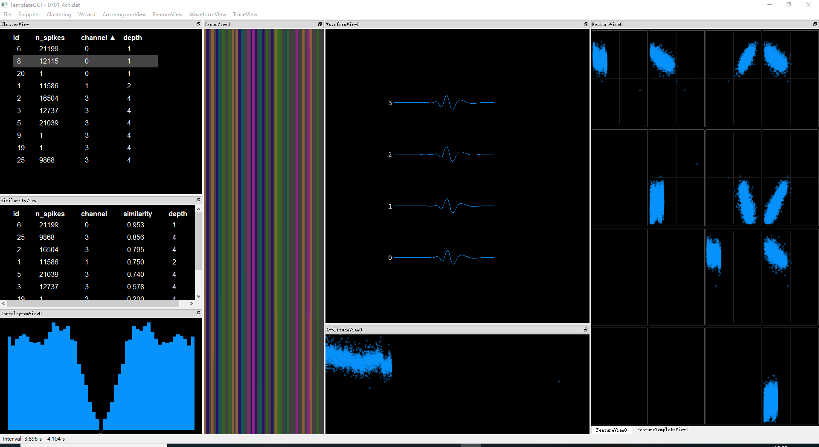Undock the AmplitudeView0 panel
Screen dimensions: 819x447
tap(586, 329)
